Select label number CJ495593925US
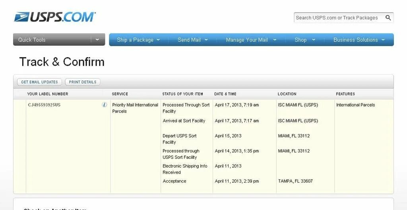Viewport: 407px width, 210px height. tap(44, 105)
